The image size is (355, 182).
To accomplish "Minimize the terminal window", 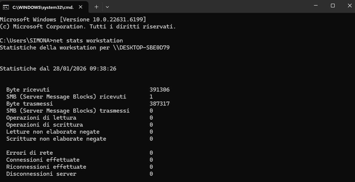I will 316,6.
